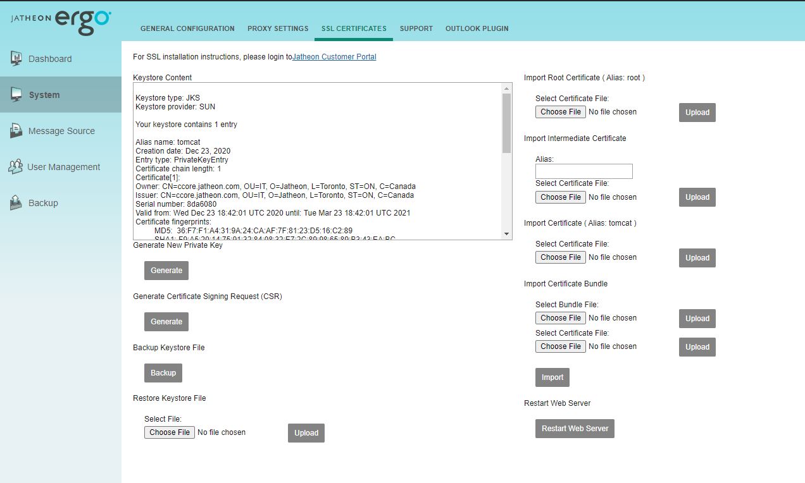Click the Message Source icon
The height and width of the screenshot is (483, 805).
click(16, 130)
